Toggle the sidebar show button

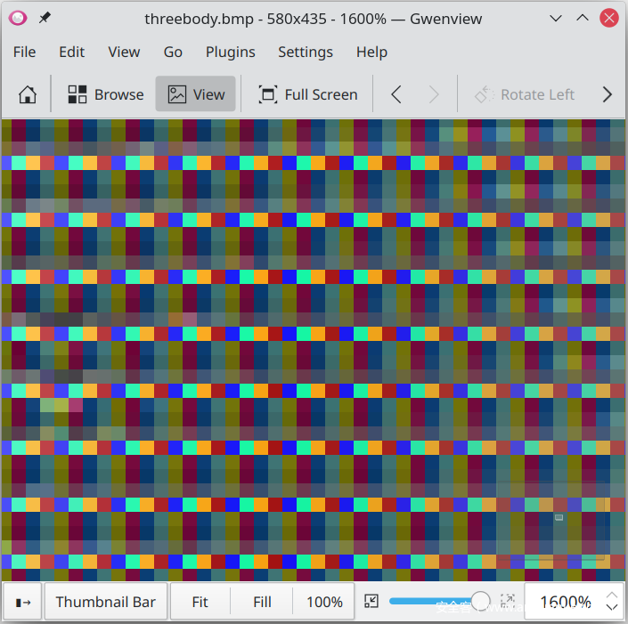click(x=23, y=603)
